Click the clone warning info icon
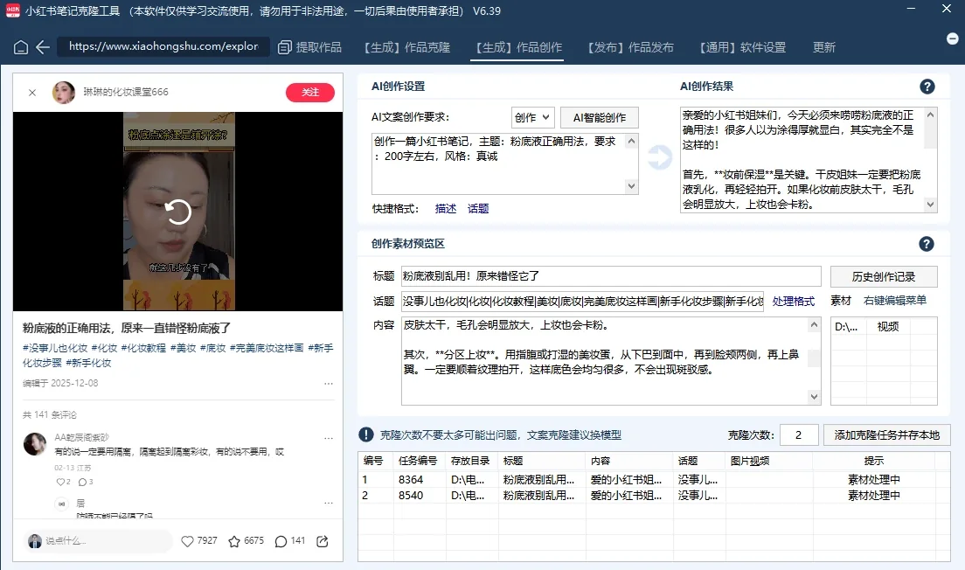 coord(365,434)
